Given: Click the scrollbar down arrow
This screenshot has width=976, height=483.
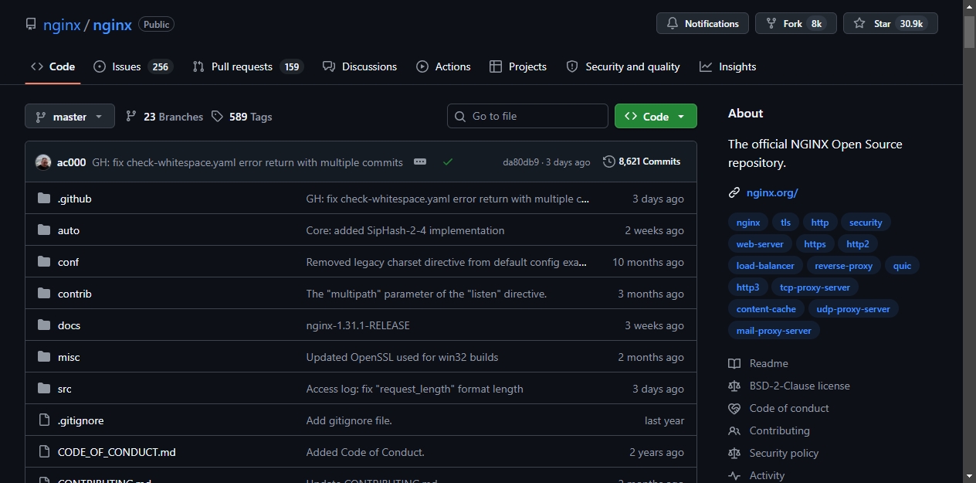Looking at the screenshot, I should tap(970, 476).
